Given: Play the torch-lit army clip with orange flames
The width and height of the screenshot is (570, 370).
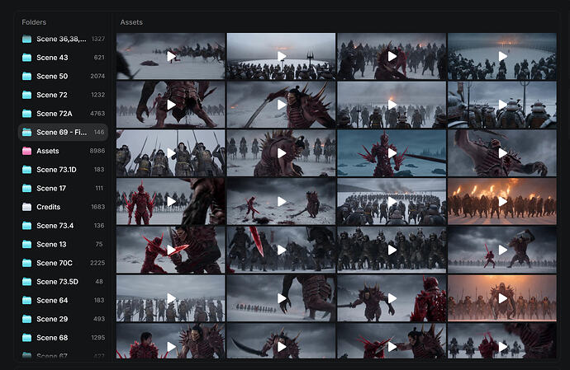Looking at the screenshot, I should [x=502, y=201].
